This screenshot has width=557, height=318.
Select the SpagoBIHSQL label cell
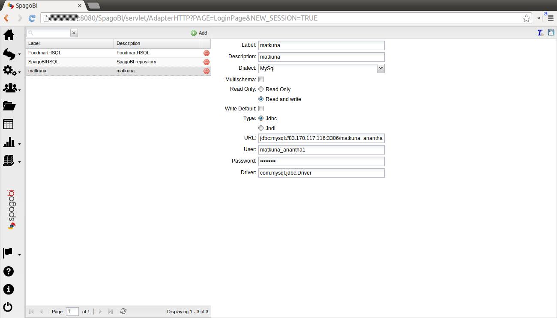pos(70,62)
